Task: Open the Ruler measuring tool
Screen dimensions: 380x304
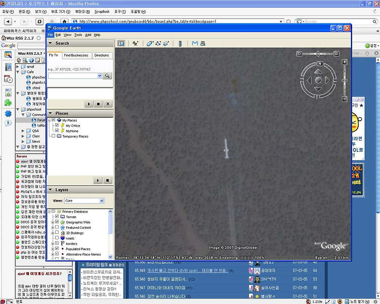Action: point(180,44)
